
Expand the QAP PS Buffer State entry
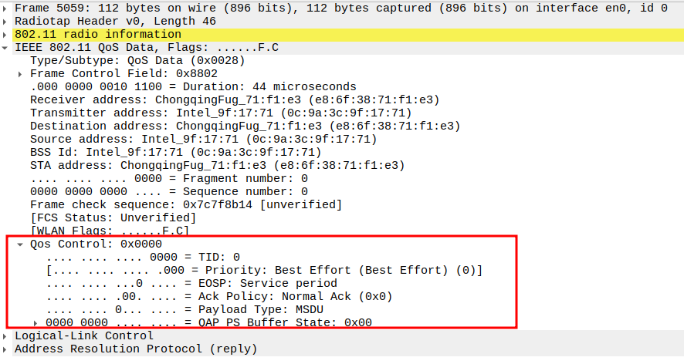pos(35,322)
